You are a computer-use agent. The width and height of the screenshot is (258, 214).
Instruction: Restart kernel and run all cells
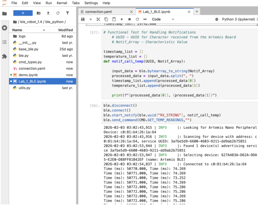click(x=145, y=19)
